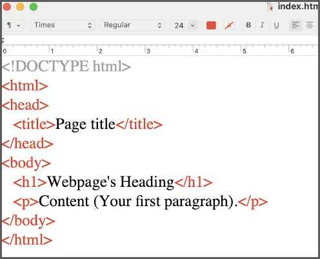320x259 pixels.
Task: Open the Times font family popup
Action: [63, 25]
